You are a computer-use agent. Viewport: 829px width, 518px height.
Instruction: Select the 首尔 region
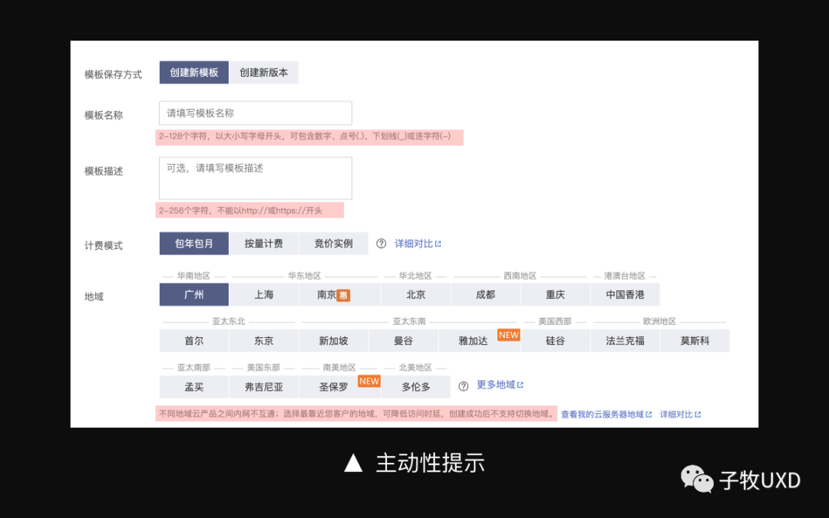point(194,340)
